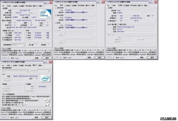
Task: Click the 驗證 button in the Acer mainboard window
Action: point(142,57)
